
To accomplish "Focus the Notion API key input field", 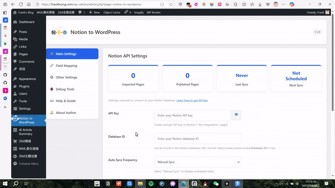I will coord(192,115).
